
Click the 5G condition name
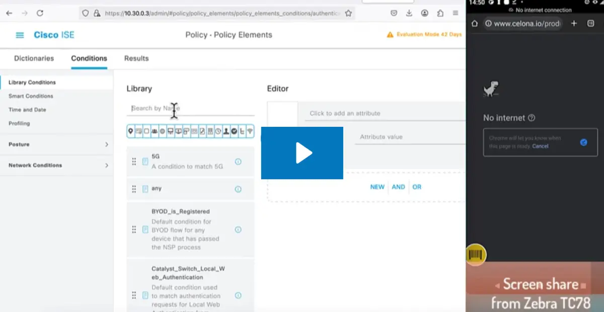(x=156, y=157)
